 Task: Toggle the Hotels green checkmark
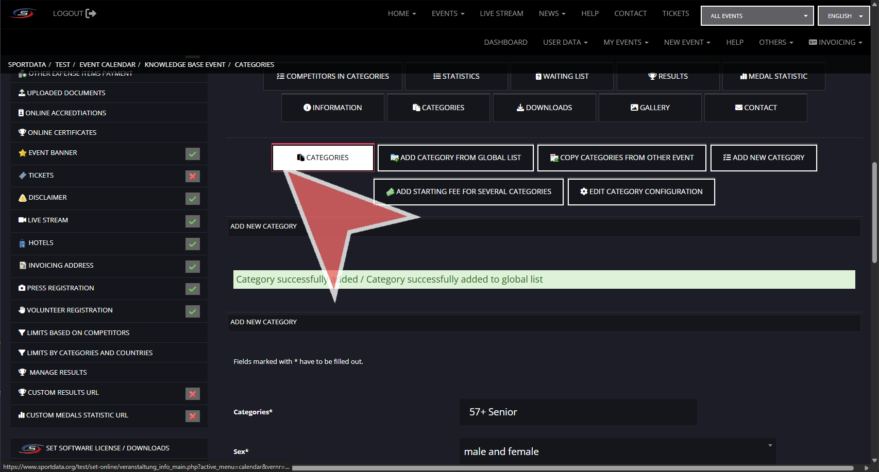click(193, 244)
